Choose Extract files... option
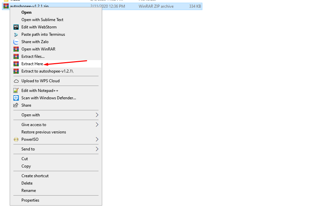This screenshot has height=221, width=325. [56, 57]
